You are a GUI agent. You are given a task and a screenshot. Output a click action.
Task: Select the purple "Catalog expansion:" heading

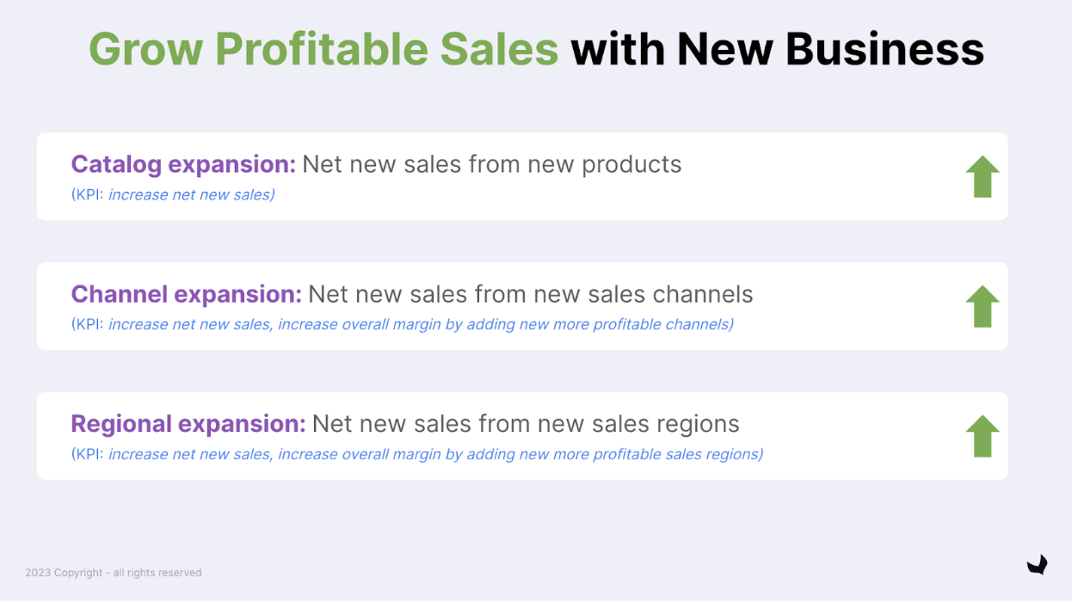pos(182,164)
